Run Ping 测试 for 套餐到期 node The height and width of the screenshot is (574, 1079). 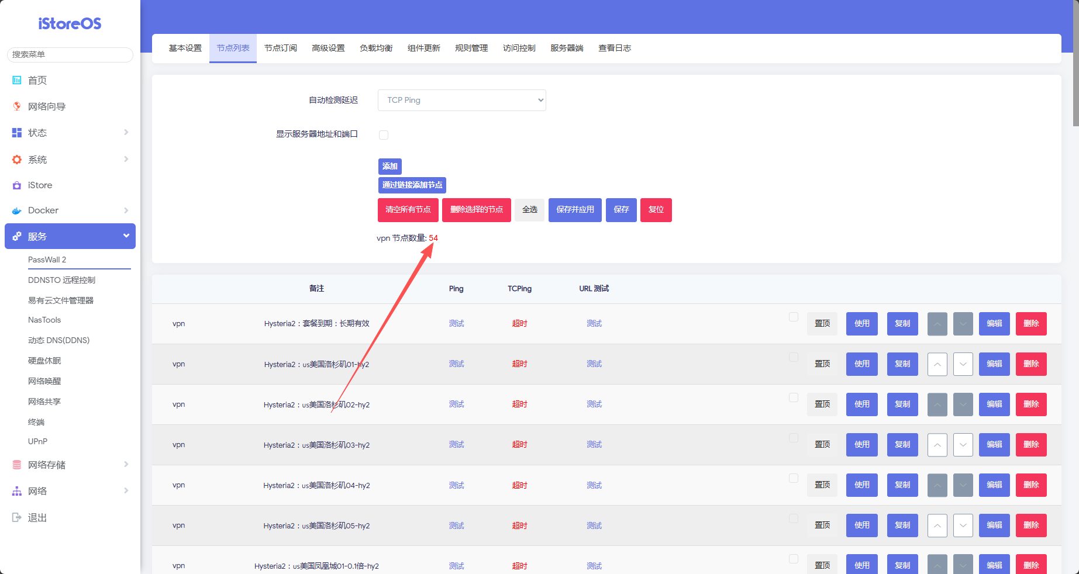click(x=456, y=324)
